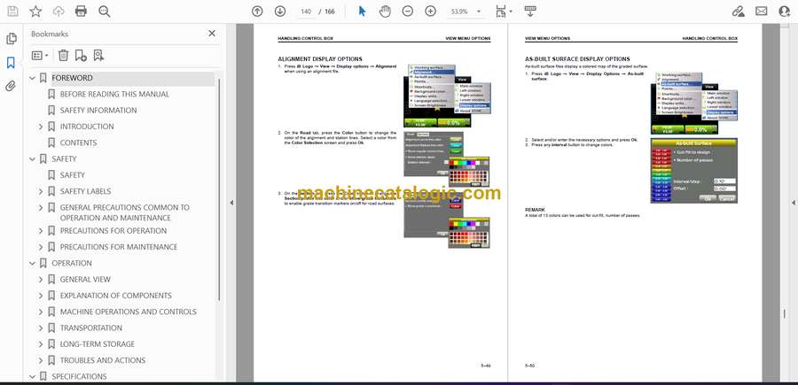Activate the selection arrow tool

(x=362, y=12)
